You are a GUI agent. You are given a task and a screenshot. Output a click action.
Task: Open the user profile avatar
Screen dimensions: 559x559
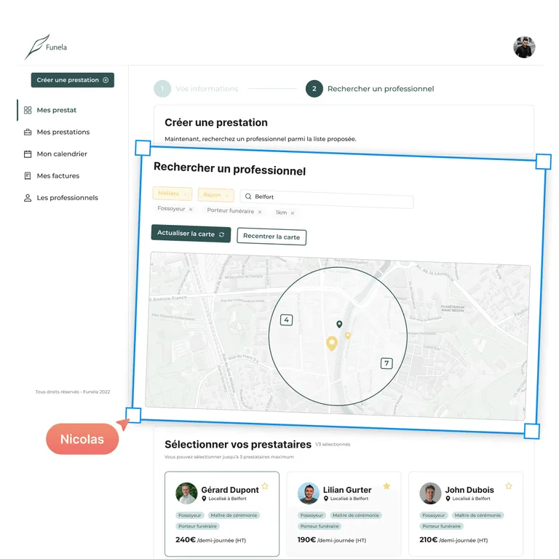[x=524, y=47]
